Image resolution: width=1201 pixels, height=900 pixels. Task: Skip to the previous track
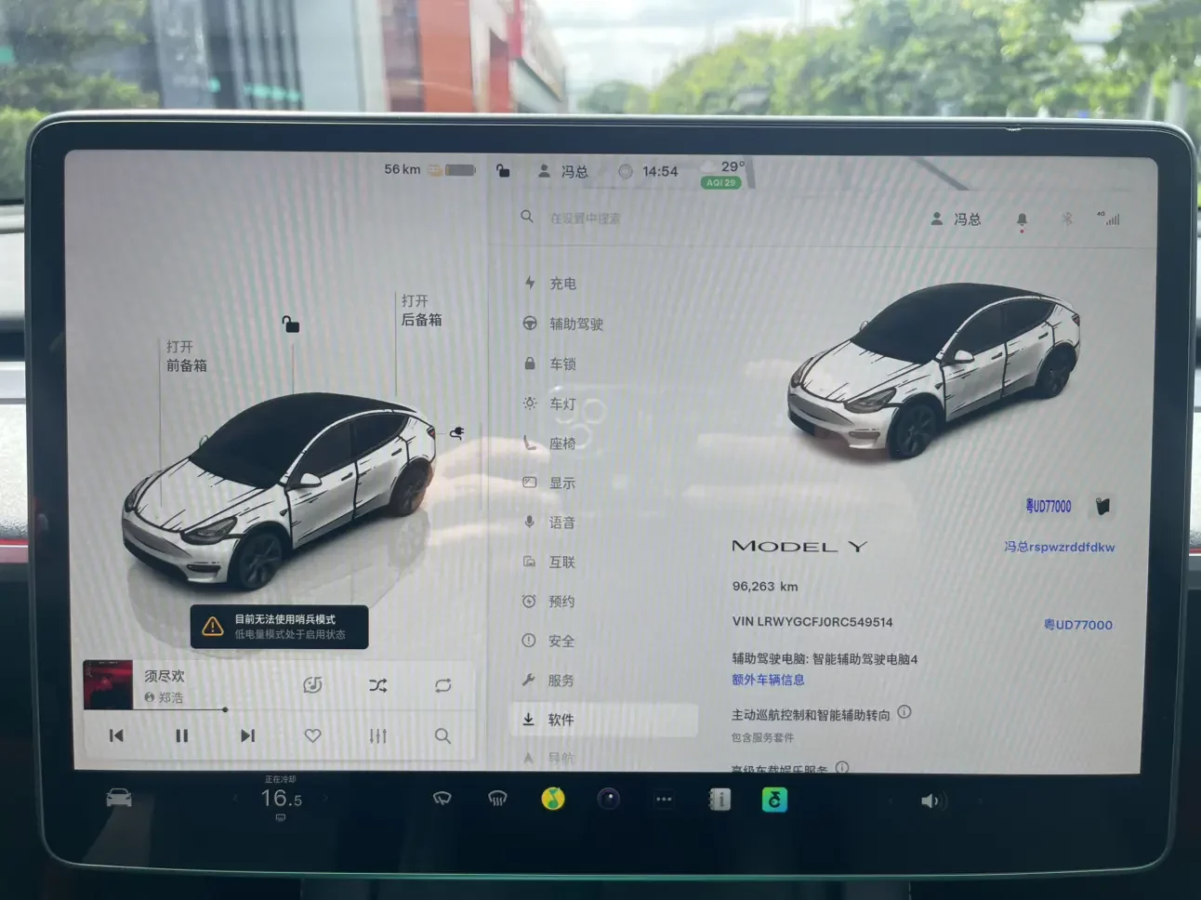pyautogui.click(x=116, y=735)
